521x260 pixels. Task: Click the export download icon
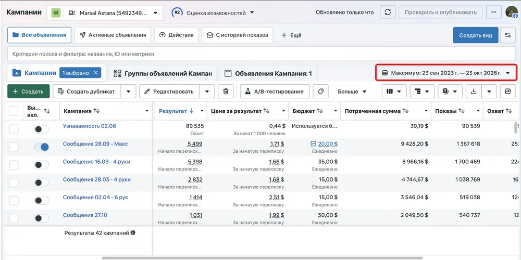tap(474, 92)
